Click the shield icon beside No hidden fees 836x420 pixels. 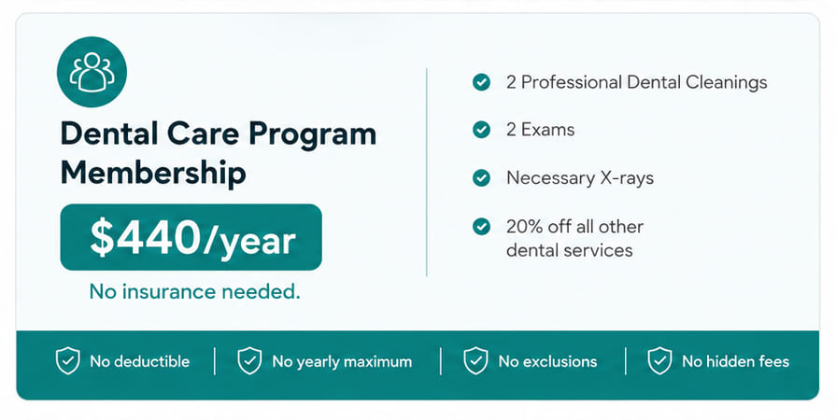click(659, 361)
